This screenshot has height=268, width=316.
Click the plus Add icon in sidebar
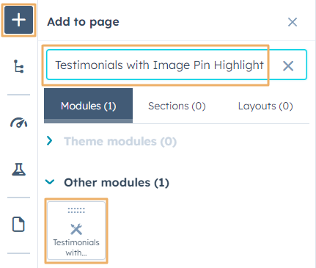pos(18,20)
